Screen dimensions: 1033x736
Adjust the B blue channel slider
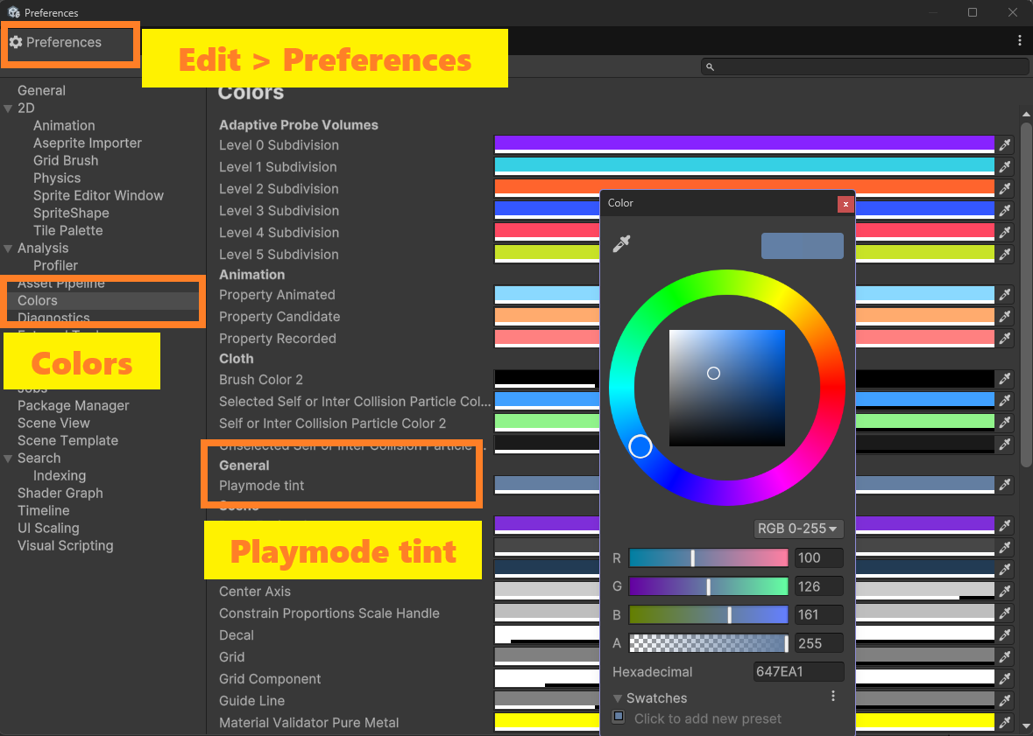click(708, 615)
